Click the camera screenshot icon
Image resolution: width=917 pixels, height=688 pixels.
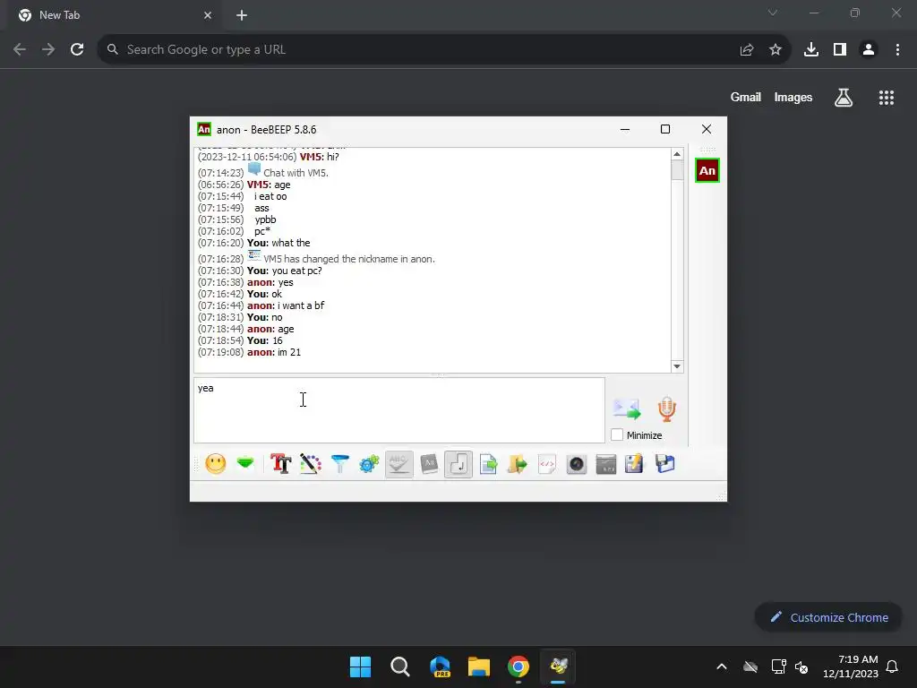[x=577, y=464]
